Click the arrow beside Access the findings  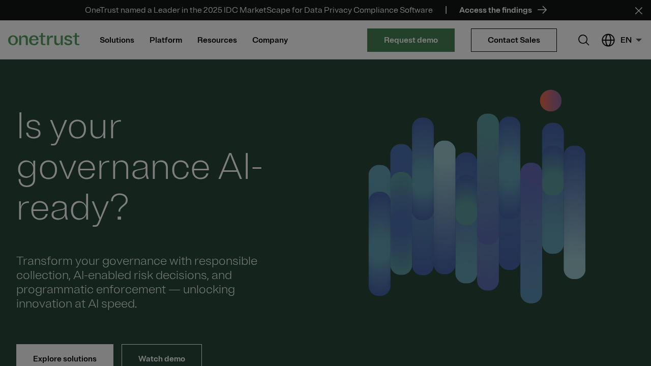[x=543, y=10]
